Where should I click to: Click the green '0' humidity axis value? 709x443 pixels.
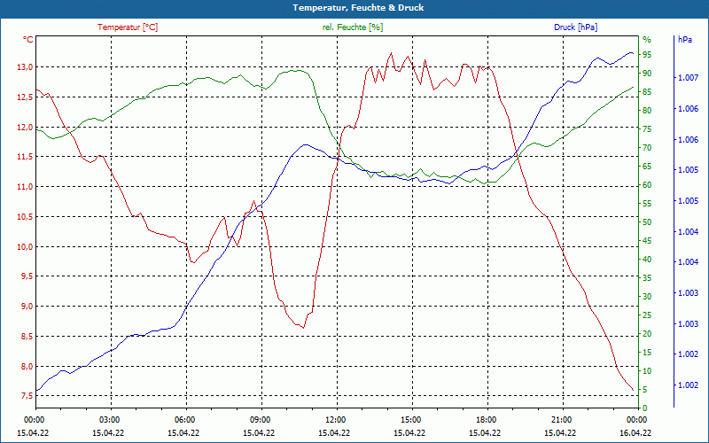click(x=645, y=408)
